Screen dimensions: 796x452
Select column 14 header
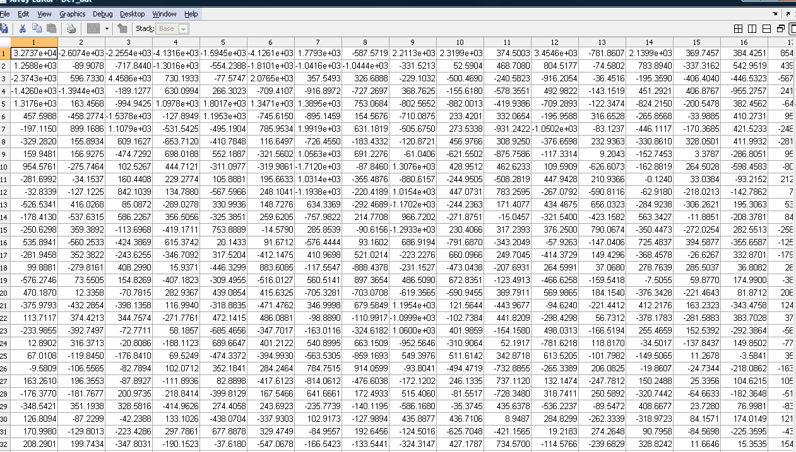[650, 42]
